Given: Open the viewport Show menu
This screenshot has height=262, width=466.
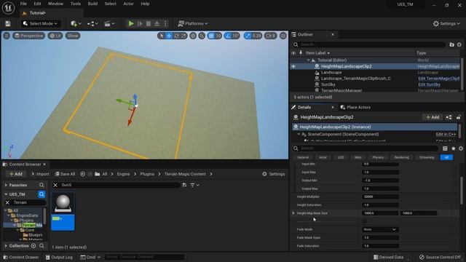Looking at the screenshot, I should (x=73, y=36).
